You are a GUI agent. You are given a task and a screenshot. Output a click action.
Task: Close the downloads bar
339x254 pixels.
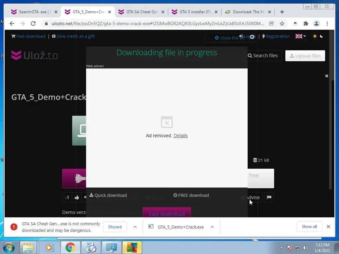coord(328,226)
